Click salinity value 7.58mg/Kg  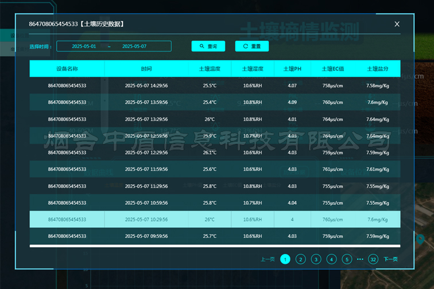coord(378,85)
